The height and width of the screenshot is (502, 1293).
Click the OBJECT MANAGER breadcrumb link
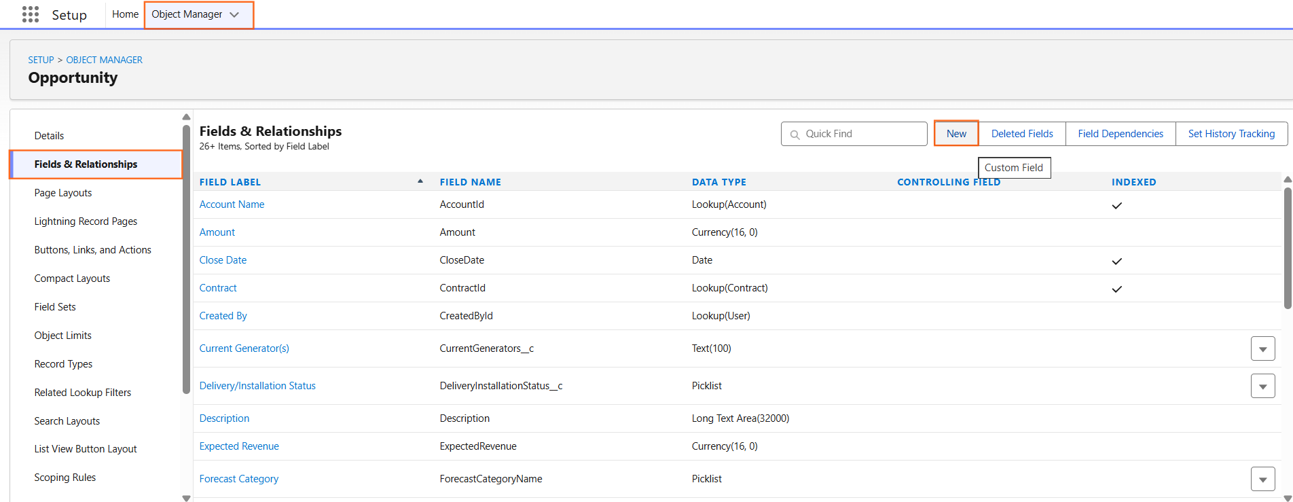click(104, 60)
